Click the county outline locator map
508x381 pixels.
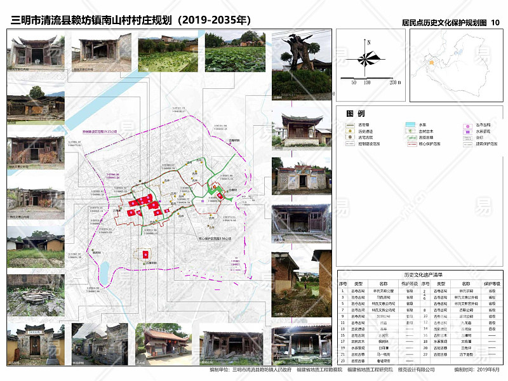point(456,65)
